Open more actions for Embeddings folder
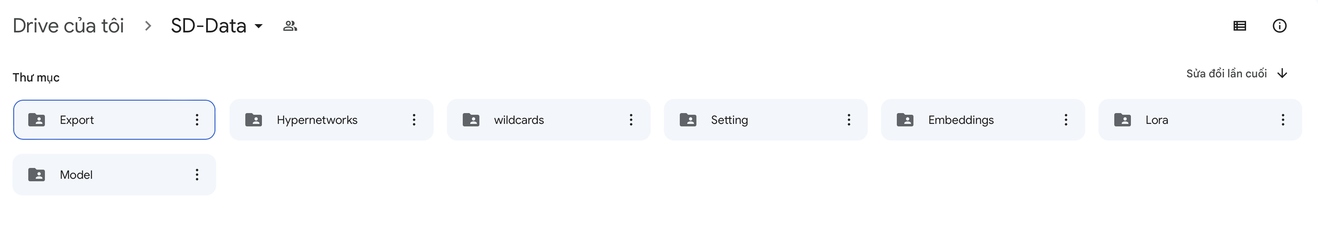The width and height of the screenshot is (1318, 227). pyautogui.click(x=1066, y=120)
